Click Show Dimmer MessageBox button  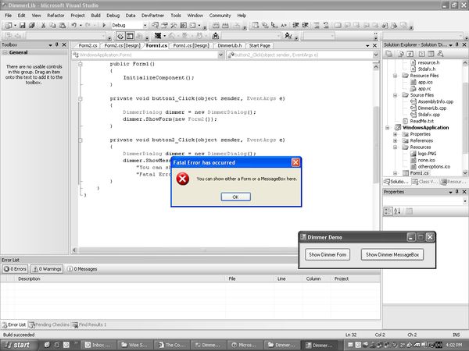pos(392,255)
